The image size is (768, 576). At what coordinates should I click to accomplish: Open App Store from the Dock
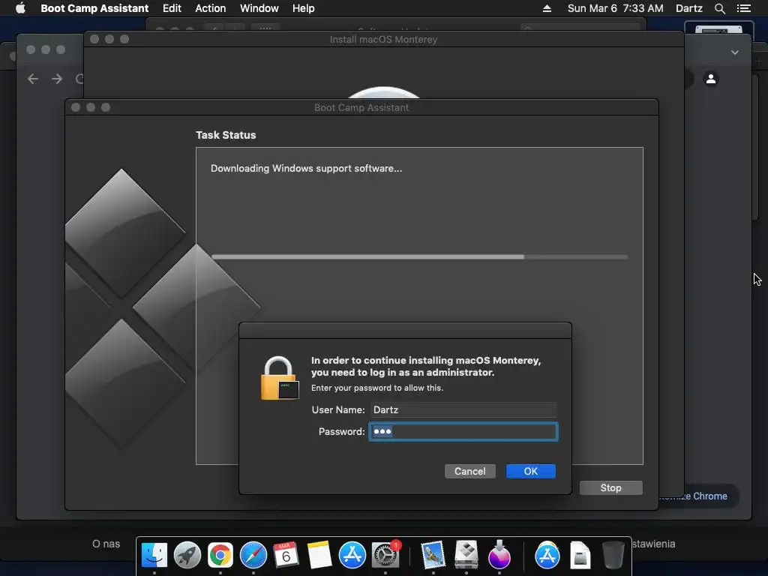point(352,555)
